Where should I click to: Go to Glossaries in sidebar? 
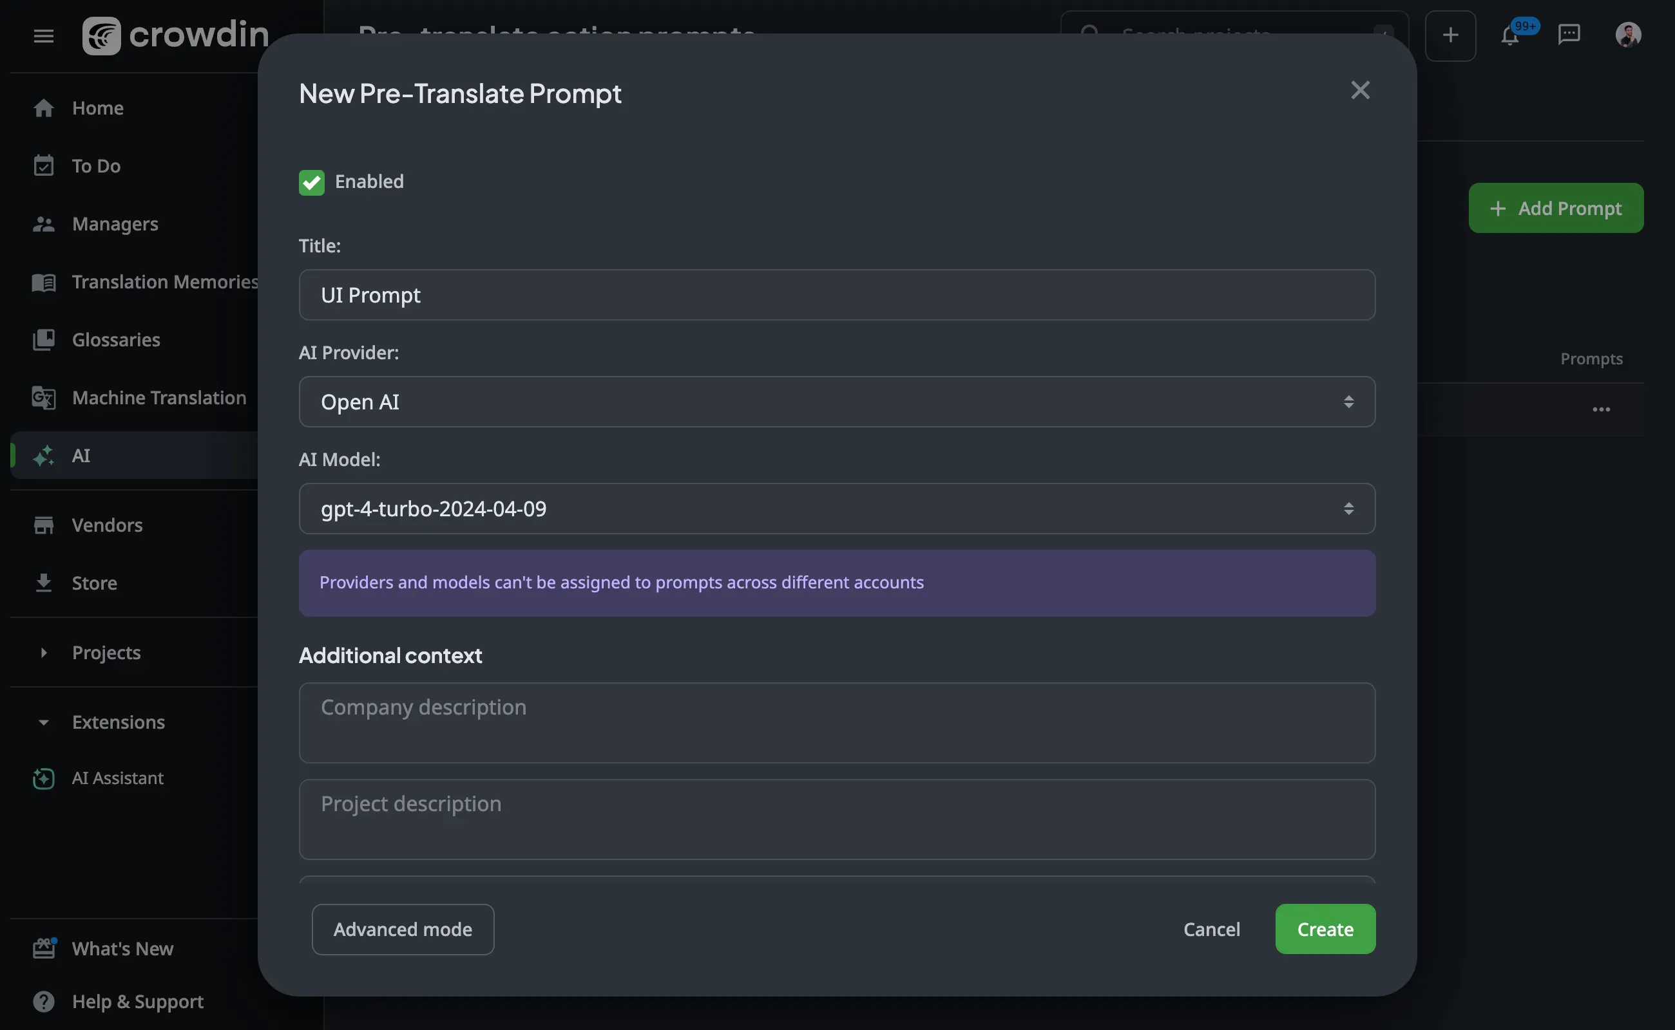click(x=116, y=339)
